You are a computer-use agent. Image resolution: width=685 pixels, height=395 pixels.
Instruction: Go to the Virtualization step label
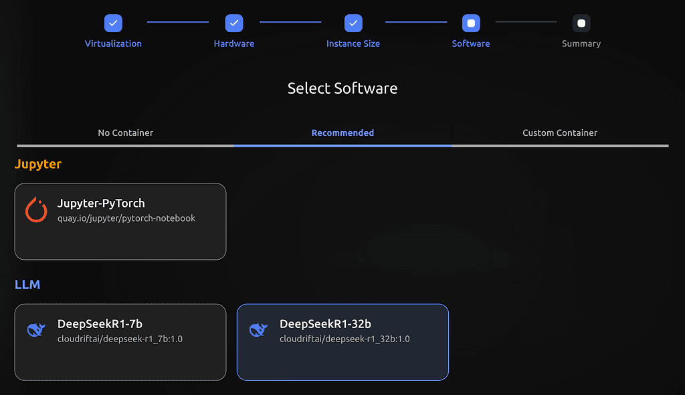113,44
